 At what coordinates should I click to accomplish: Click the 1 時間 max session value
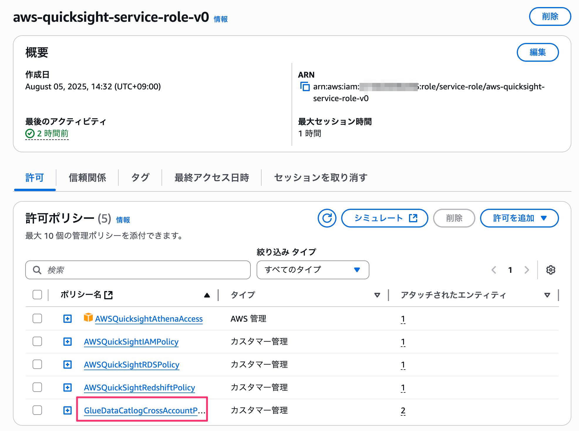pos(309,133)
